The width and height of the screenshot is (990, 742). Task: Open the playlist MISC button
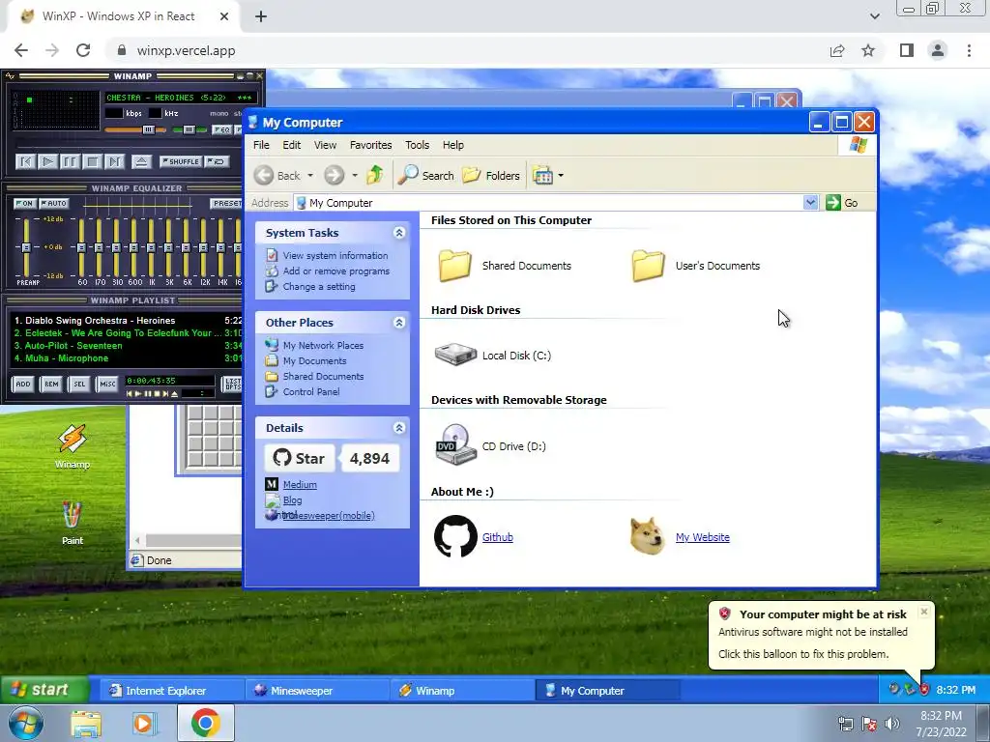(x=107, y=384)
